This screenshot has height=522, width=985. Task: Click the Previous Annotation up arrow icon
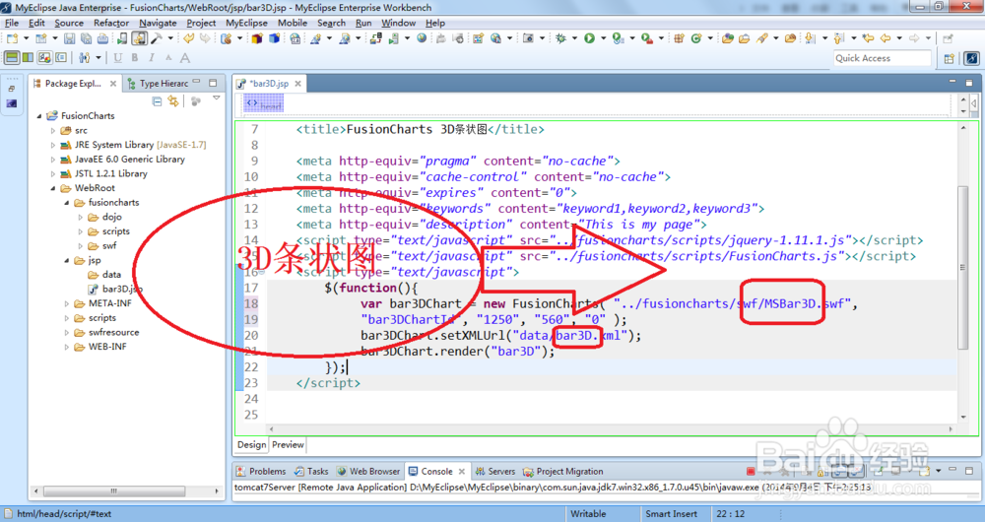point(838,38)
